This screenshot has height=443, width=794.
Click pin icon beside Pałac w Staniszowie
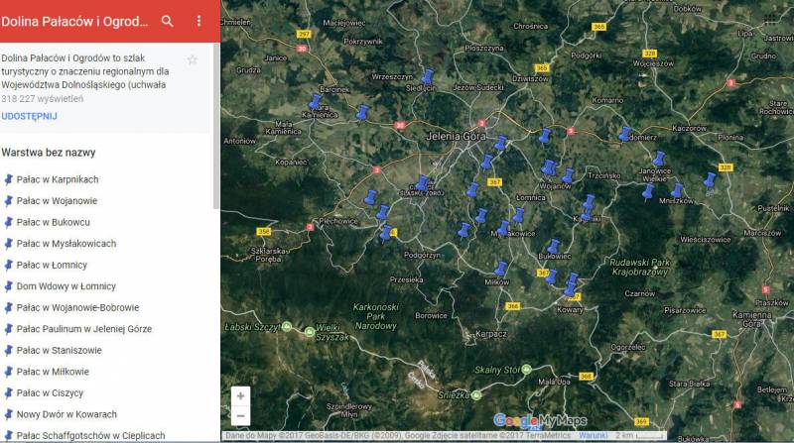(x=9, y=351)
